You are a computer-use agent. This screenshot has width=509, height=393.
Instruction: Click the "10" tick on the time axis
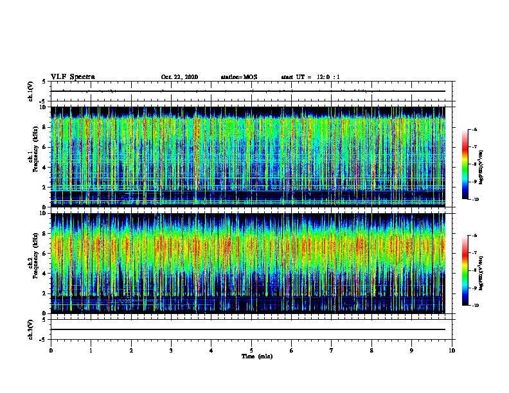pyautogui.click(x=452, y=351)
